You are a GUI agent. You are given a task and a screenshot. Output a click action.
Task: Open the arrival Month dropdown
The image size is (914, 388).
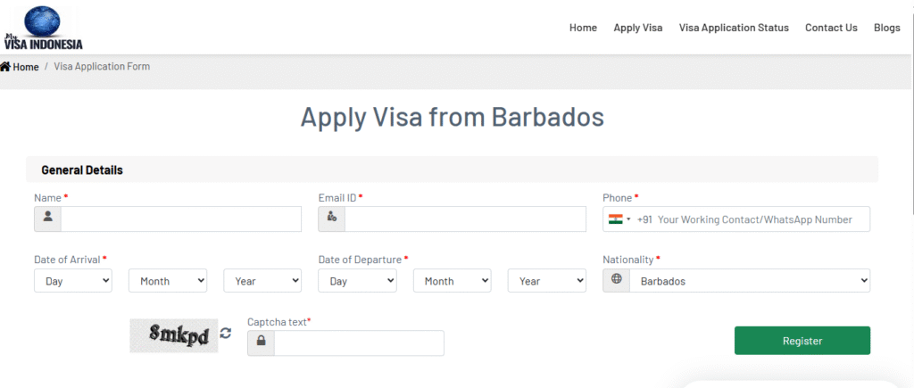click(x=168, y=281)
